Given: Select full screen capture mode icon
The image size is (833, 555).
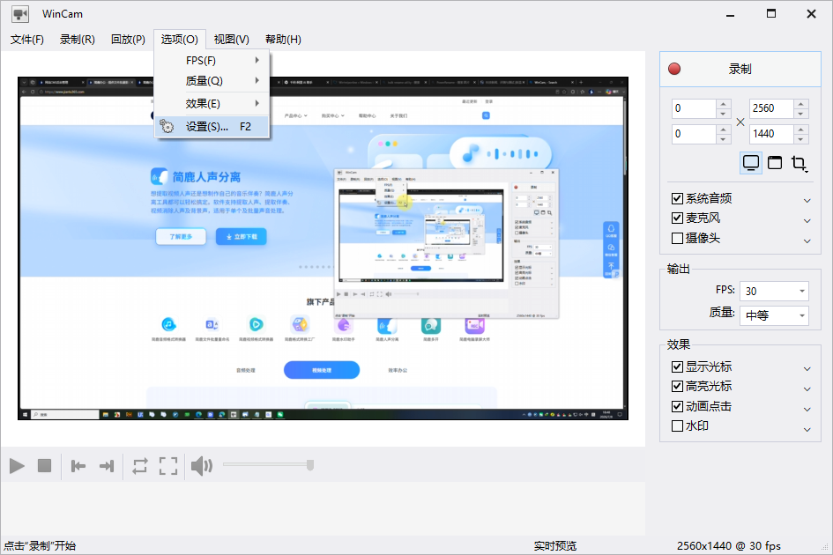Looking at the screenshot, I should (751, 162).
